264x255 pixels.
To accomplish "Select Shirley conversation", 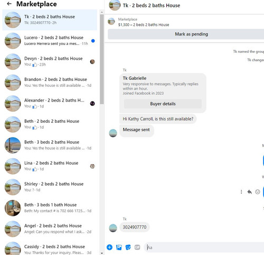I will (x=50, y=187).
